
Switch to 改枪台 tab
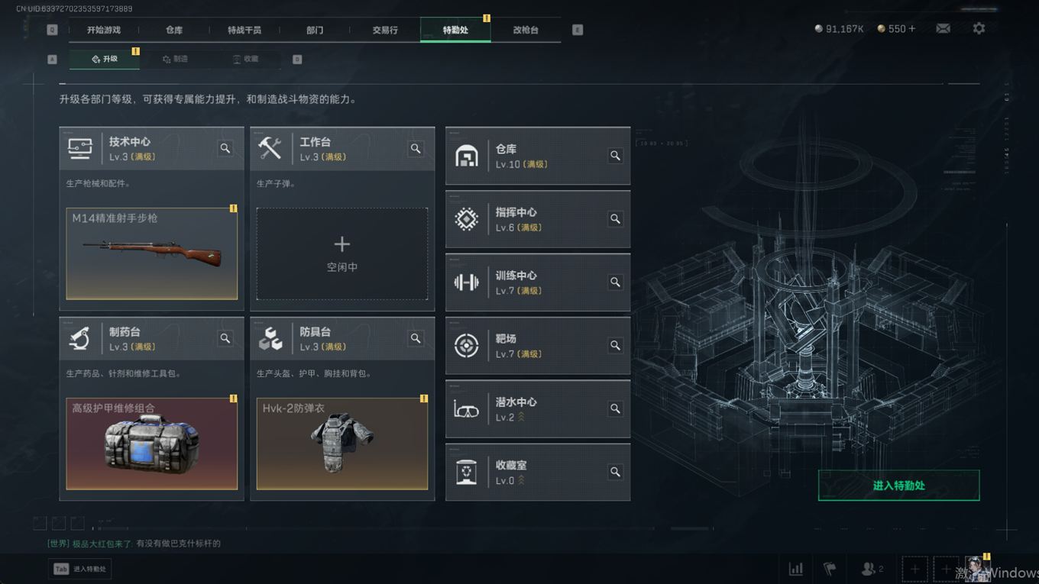[526, 30]
